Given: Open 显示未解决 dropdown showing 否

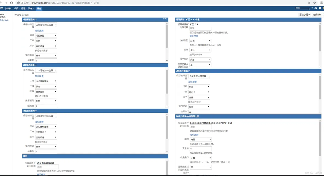Looking at the screenshot, I should (201, 167).
